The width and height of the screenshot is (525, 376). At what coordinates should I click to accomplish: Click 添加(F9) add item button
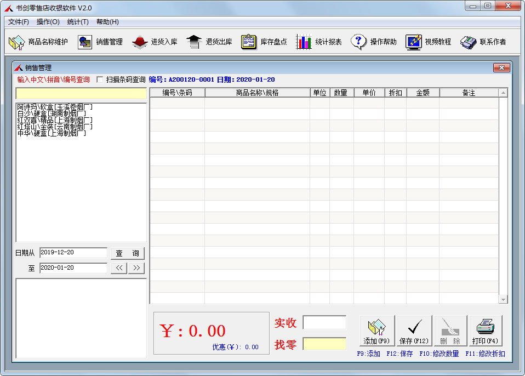coord(377,331)
